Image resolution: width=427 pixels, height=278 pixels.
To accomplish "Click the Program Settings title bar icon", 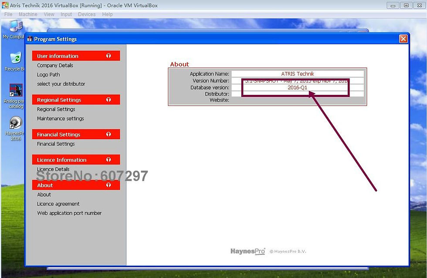I will (30, 39).
